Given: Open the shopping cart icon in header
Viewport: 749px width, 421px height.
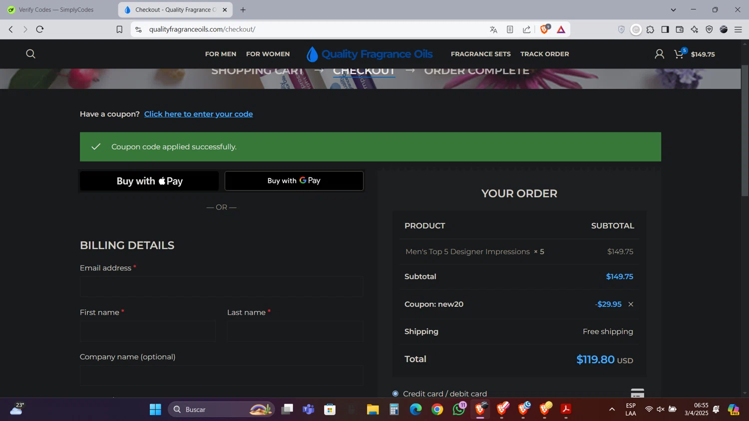Looking at the screenshot, I should point(679,54).
